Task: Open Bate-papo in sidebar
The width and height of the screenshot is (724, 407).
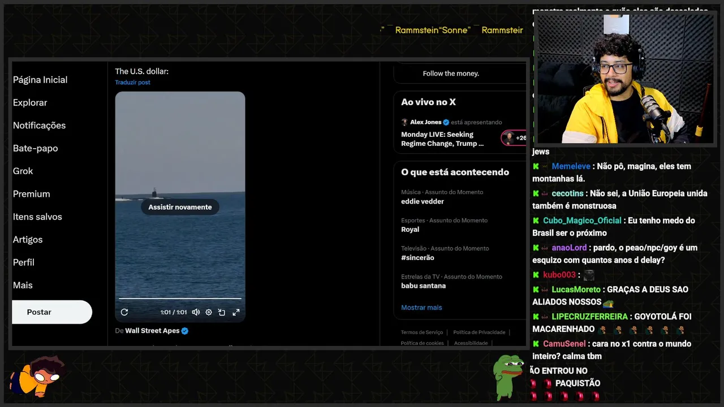Action: pyautogui.click(x=35, y=148)
